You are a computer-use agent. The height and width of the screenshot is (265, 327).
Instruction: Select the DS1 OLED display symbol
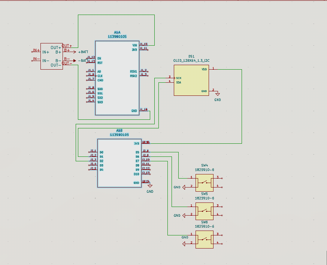tap(191, 80)
